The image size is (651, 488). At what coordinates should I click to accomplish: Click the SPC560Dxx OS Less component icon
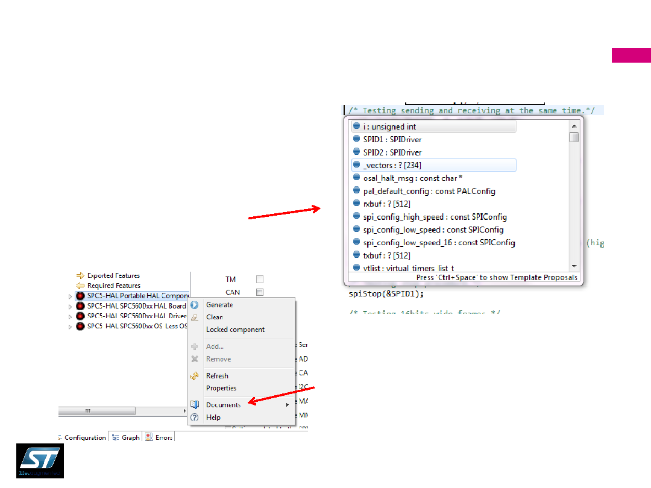(80, 326)
